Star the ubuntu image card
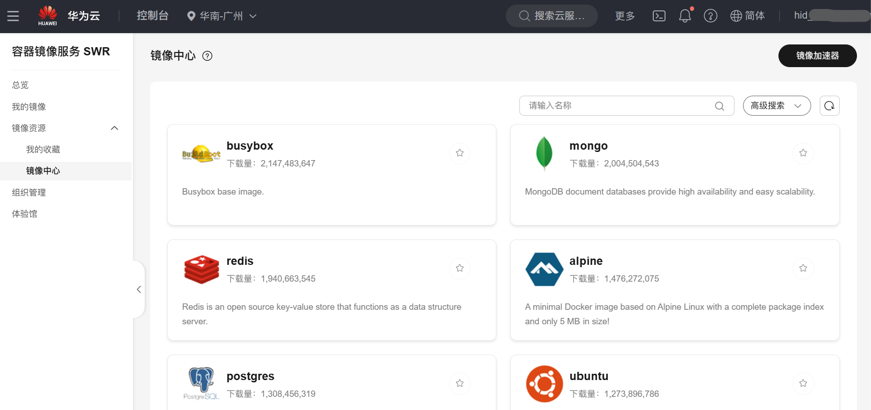871x410 pixels. 803,383
